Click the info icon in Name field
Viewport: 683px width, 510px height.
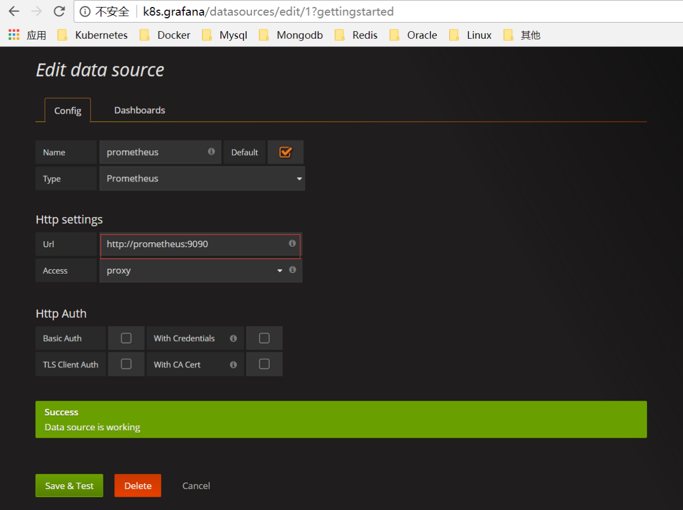211,151
